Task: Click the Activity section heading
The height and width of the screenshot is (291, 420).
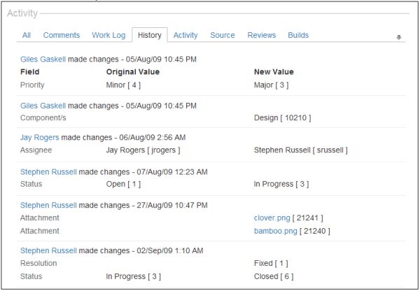Action: point(22,13)
